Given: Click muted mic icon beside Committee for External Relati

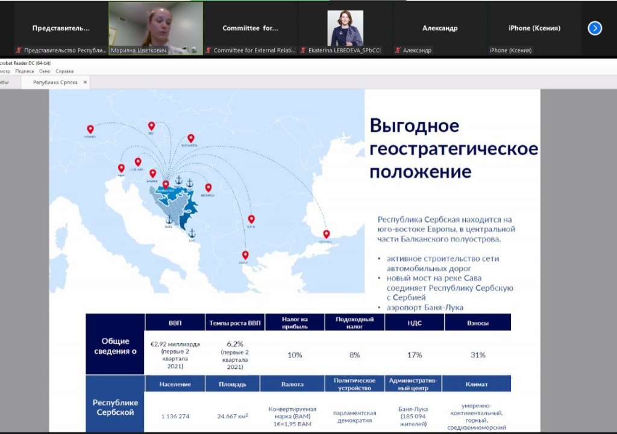Looking at the screenshot, I should pos(208,51).
